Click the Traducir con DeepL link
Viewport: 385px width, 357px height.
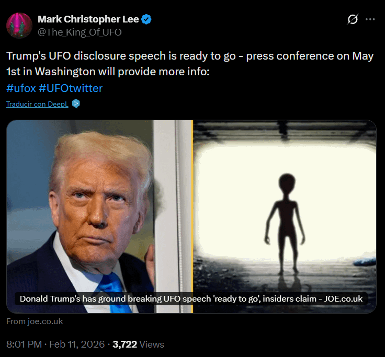coord(37,104)
